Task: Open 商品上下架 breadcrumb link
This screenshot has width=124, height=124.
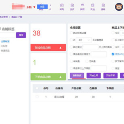Action: point(17,17)
